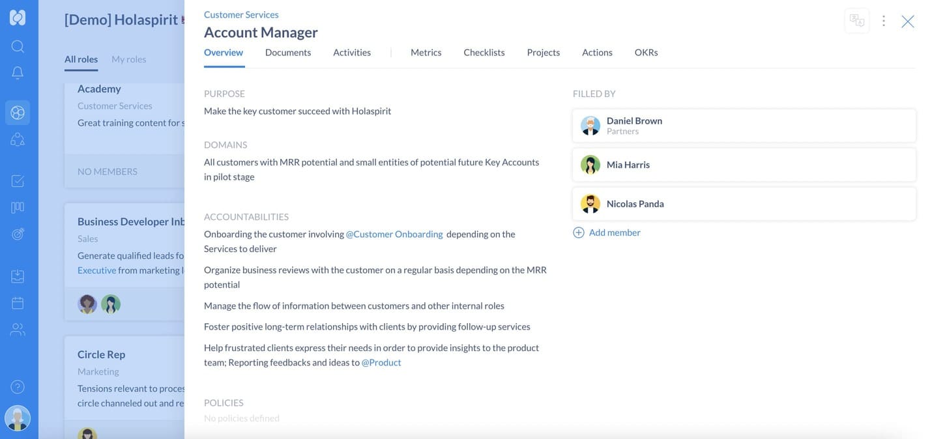Viewport: 932px width, 439px height.
Task: Select the All roles tab
Action: pos(81,59)
